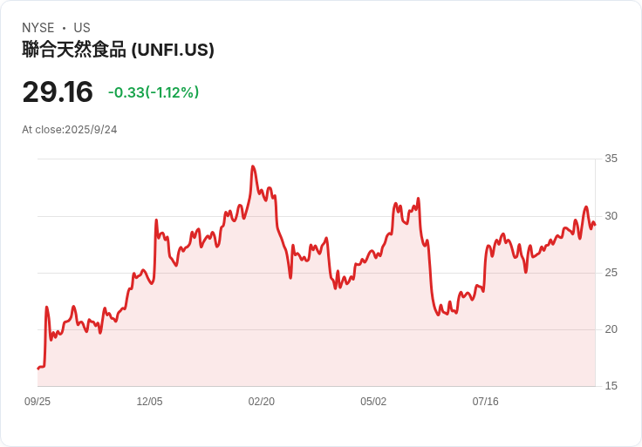
Task: Click the 30 y-axis price label
Action: [x=611, y=216]
